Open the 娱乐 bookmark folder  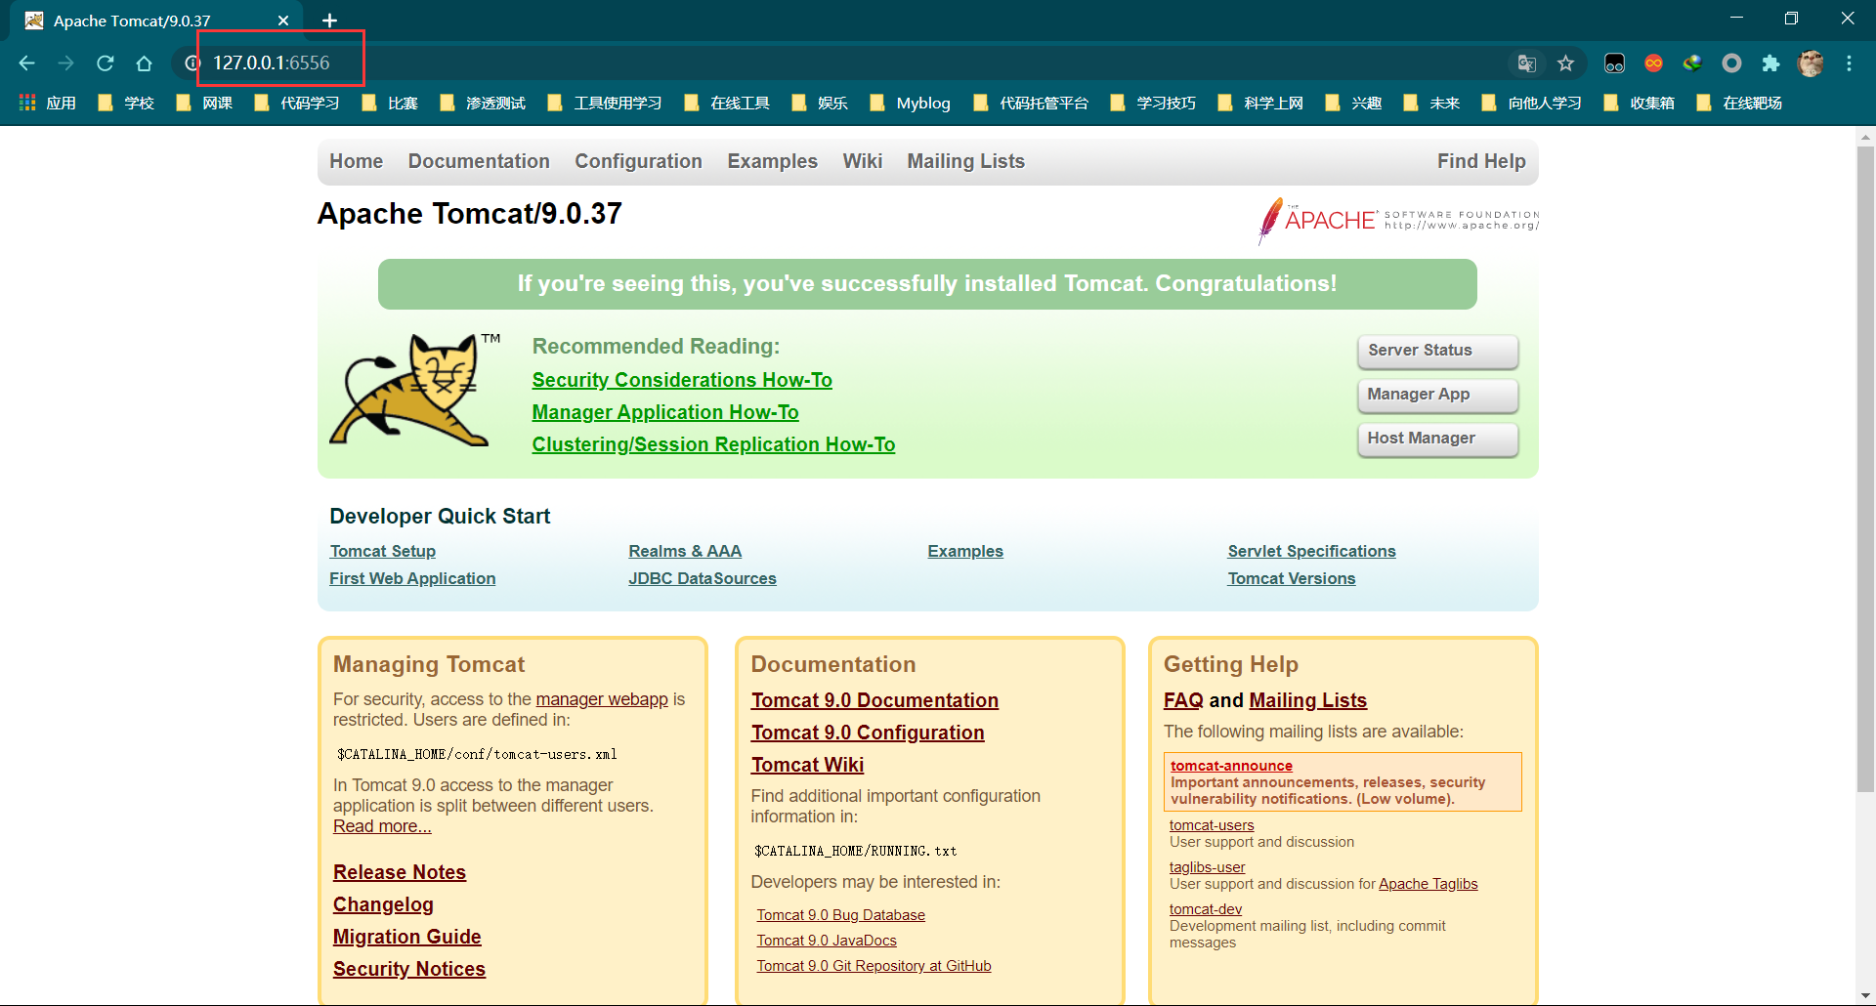820,103
